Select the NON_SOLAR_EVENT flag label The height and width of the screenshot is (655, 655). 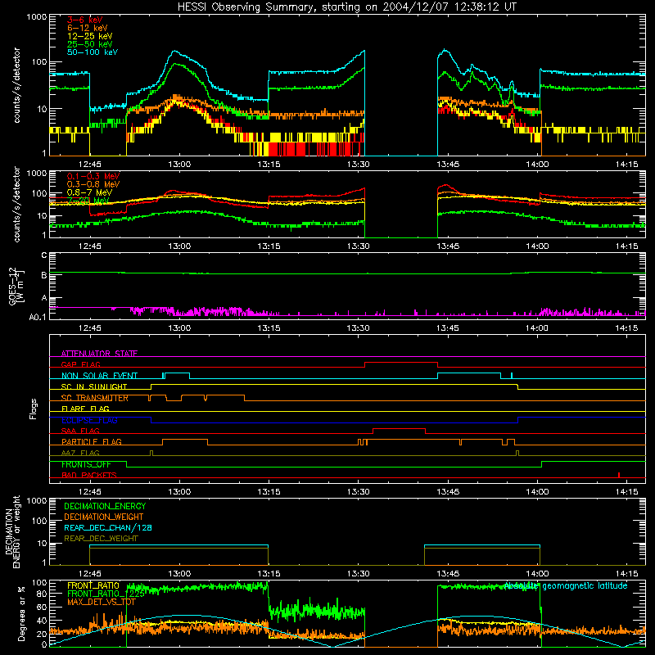tap(99, 376)
